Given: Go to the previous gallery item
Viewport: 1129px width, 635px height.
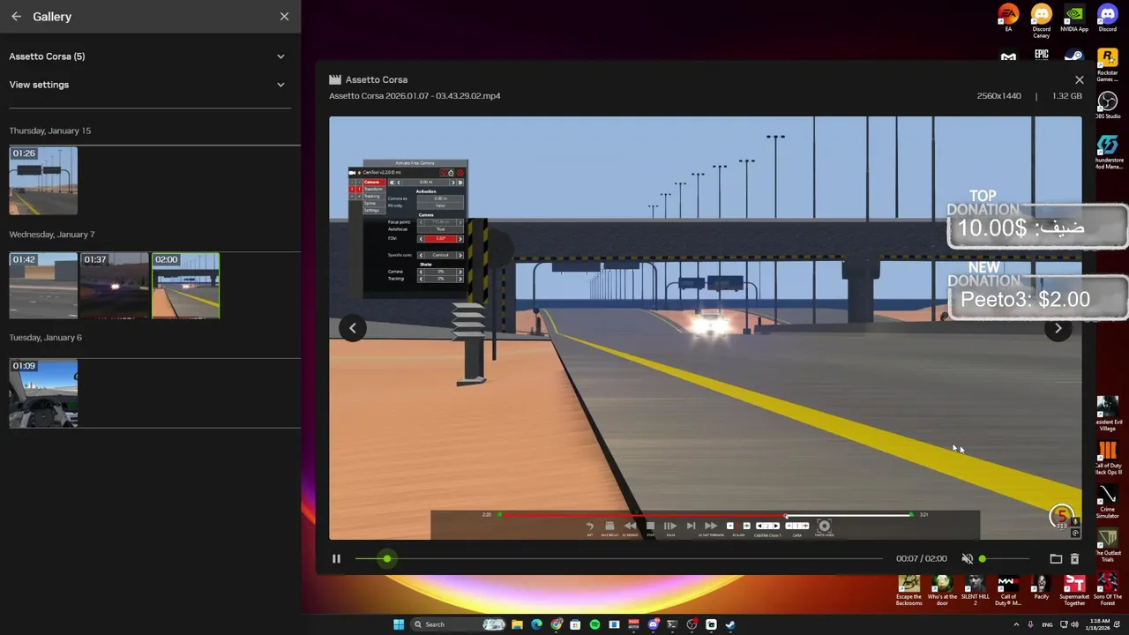Looking at the screenshot, I should point(353,328).
